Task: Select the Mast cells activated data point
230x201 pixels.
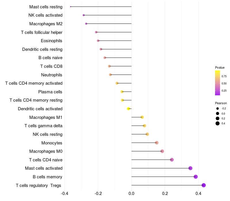Action: pos(190,168)
